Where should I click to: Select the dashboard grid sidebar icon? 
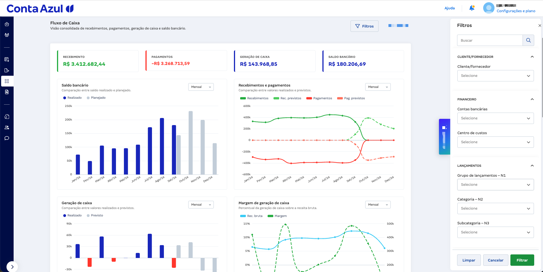point(7,81)
